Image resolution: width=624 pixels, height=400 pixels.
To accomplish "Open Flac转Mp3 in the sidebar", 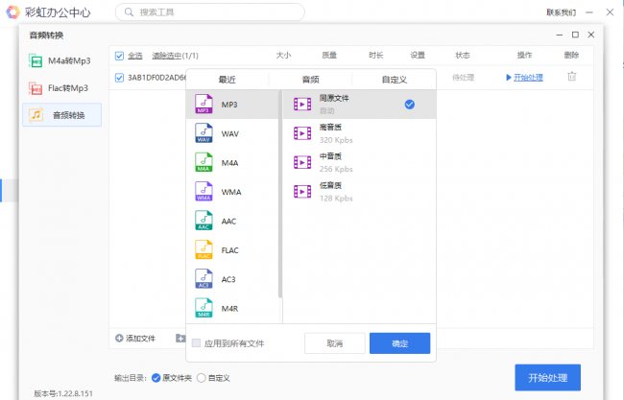I will click(x=62, y=88).
